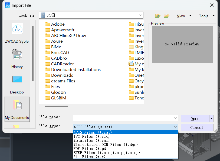Click the ZWCAD Syble sidebar icon
Screen dimensions: 220x161
(x=17, y=33)
